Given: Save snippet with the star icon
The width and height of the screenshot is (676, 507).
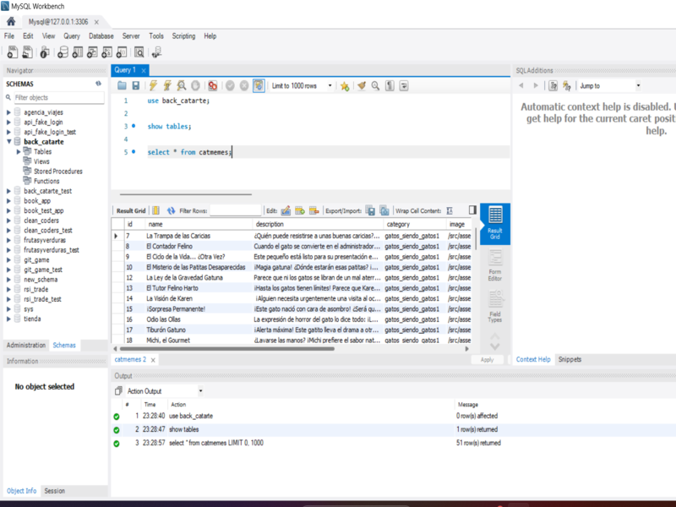Looking at the screenshot, I should [x=345, y=86].
